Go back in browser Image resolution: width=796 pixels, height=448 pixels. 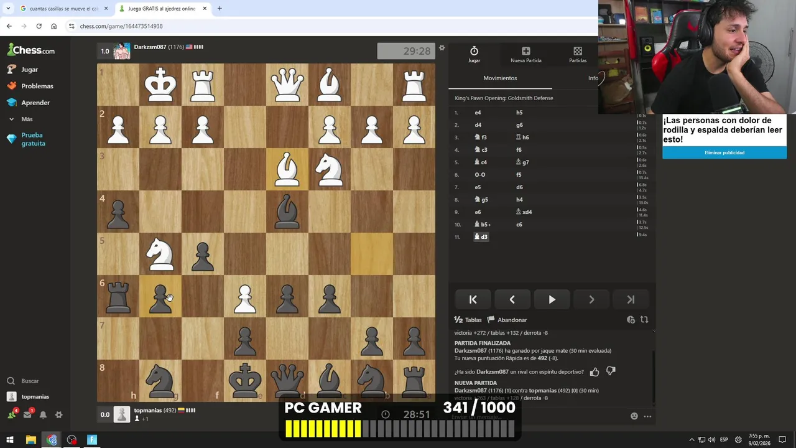click(x=9, y=26)
